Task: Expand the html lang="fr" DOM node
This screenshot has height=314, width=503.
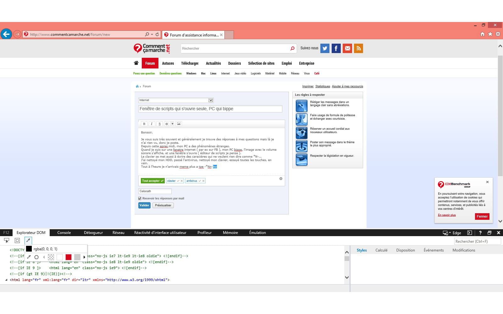Action: coord(6,280)
